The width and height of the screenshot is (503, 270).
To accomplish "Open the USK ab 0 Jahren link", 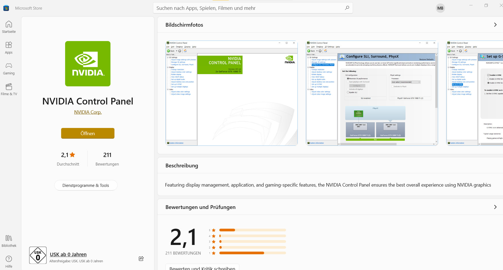I will click(x=68, y=255).
